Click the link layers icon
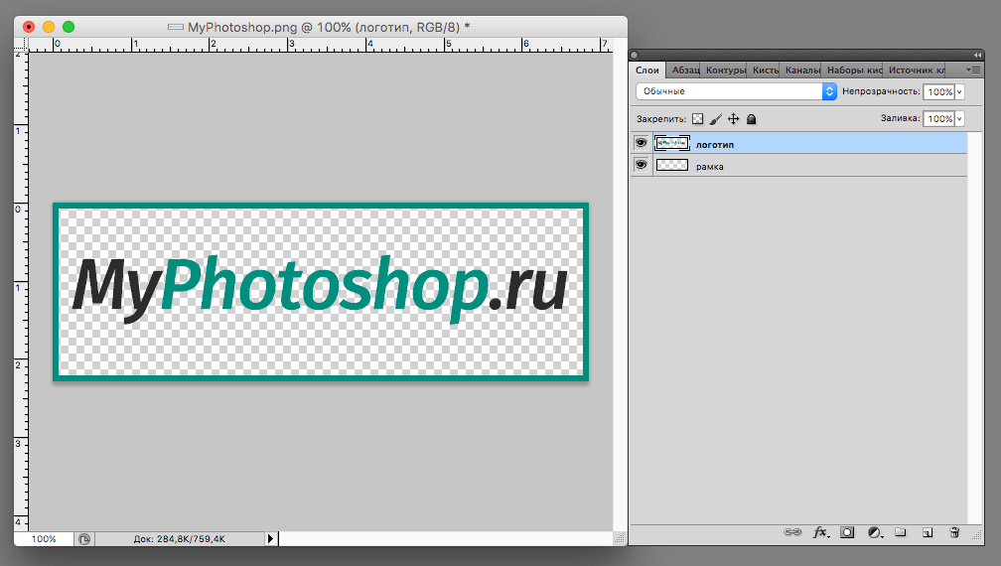The width and height of the screenshot is (1001, 566). [792, 532]
